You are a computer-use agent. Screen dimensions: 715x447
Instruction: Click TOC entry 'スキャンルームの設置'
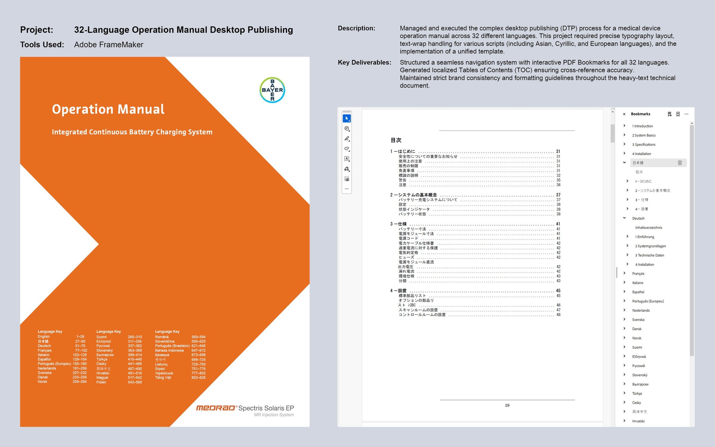click(479, 310)
